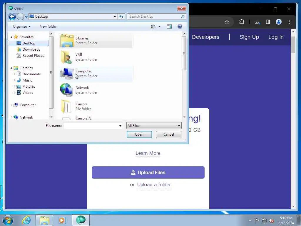Open recent locations dropdown beside nav arrows
The image size is (301, 226).
[x=26, y=17]
